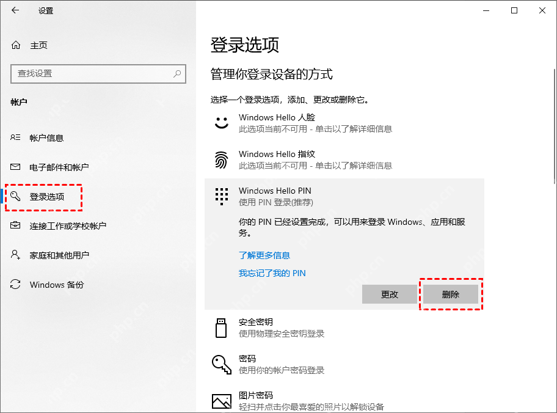
Task: Expand the 密码 sign-in option
Action: (344, 364)
